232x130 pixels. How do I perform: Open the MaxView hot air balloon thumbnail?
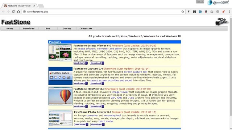[61, 96]
